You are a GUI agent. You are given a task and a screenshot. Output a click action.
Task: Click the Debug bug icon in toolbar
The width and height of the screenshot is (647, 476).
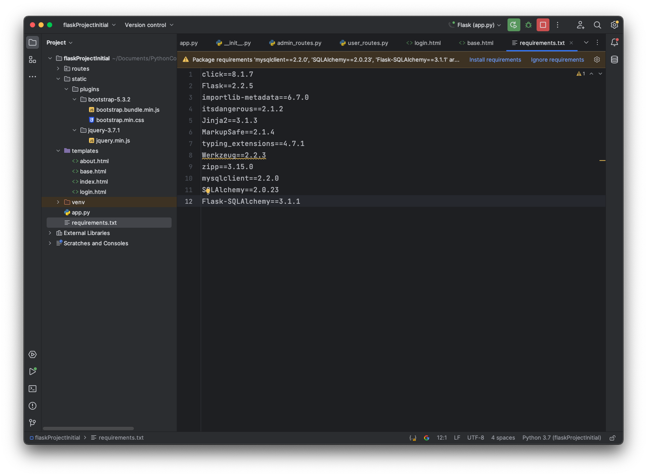pyautogui.click(x=528, y=25)
